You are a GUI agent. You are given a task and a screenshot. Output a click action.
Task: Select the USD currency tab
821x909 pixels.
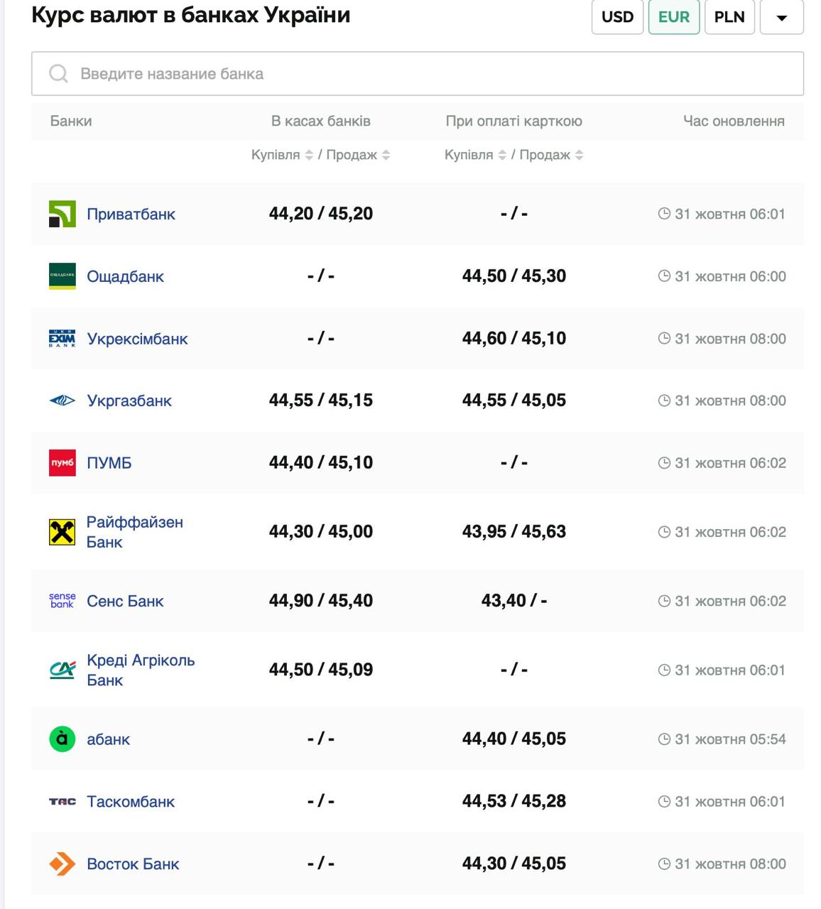(x=617, y=17)
